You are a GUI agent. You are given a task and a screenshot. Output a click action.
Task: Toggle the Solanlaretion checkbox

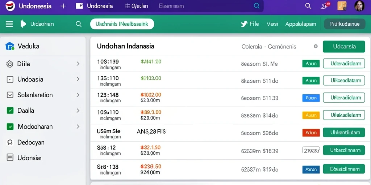point(10,95)
